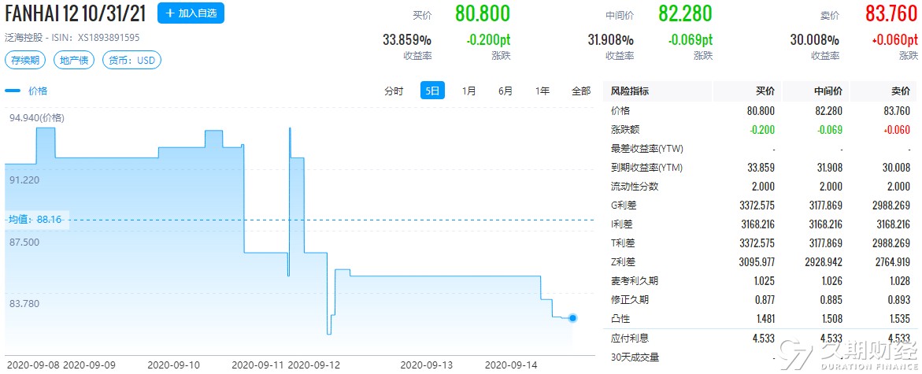This screenshot has width=922, height=374.
Task: Click the Z利差 买价 value 3095.977
Action: [x=756, y=261]
